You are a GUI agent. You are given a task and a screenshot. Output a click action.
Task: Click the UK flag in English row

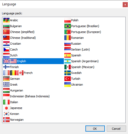point(6,61)
